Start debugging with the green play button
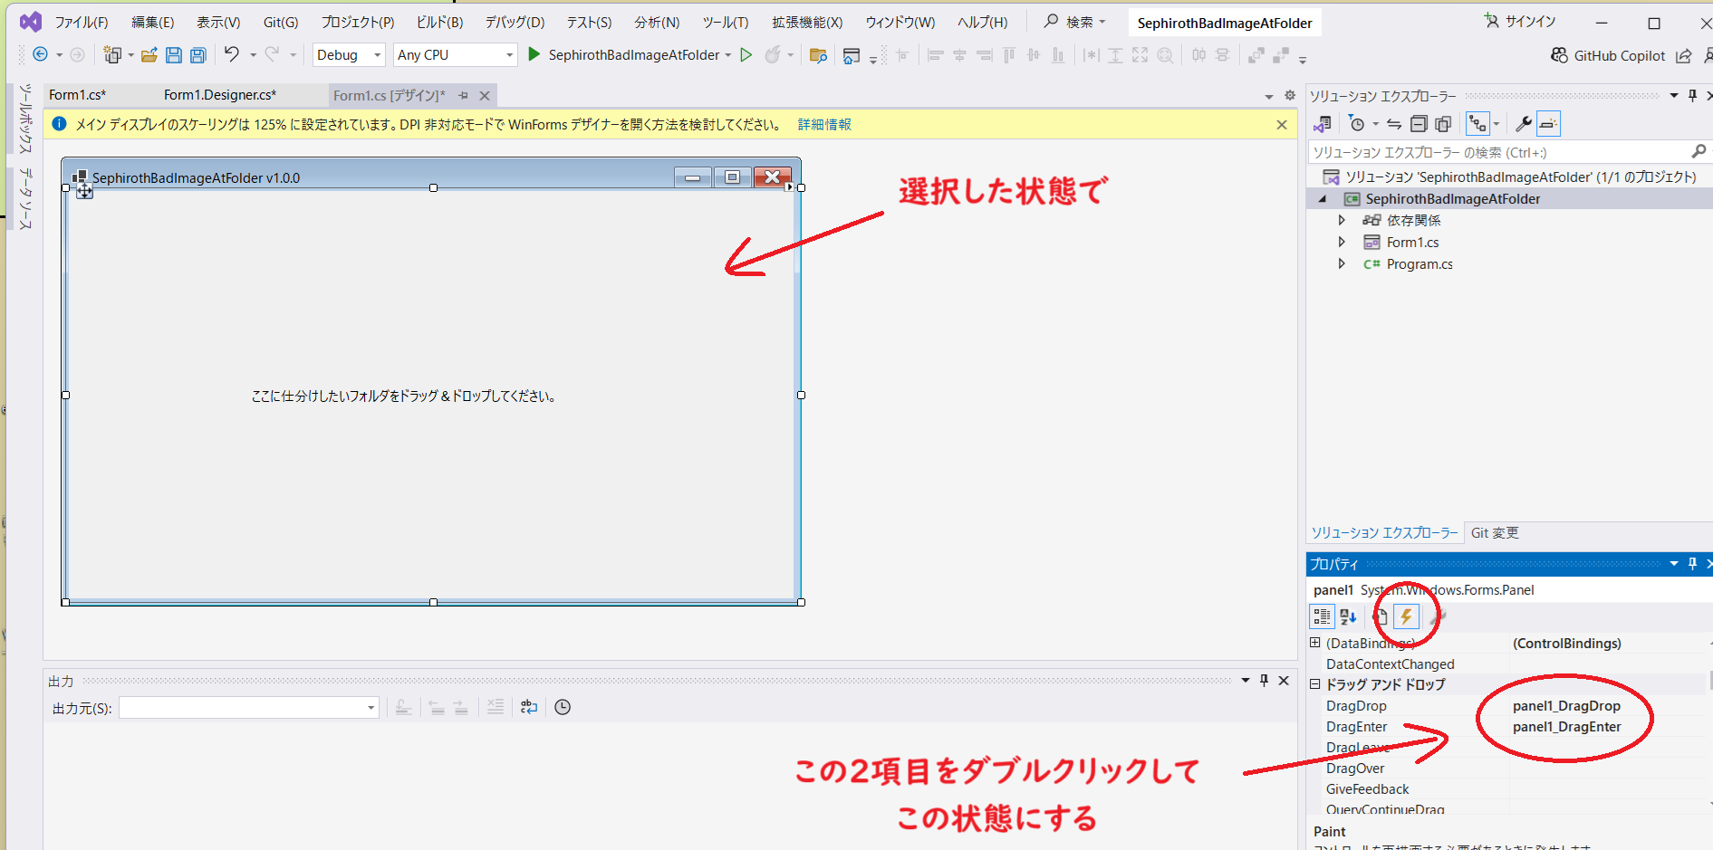This screenshot has width=1713, height=850. click(534, 55)
